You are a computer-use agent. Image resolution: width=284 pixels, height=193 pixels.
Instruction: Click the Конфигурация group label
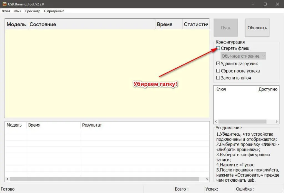click(230, 42)
